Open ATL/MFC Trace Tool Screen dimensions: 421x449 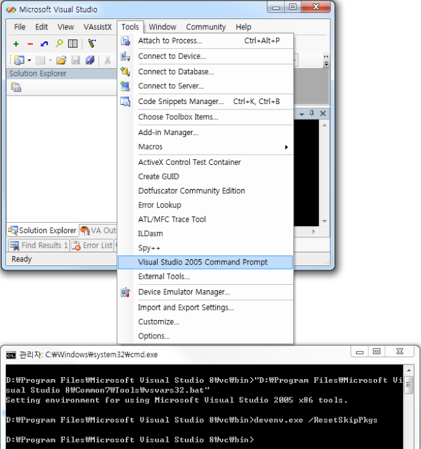click(206, 220)
